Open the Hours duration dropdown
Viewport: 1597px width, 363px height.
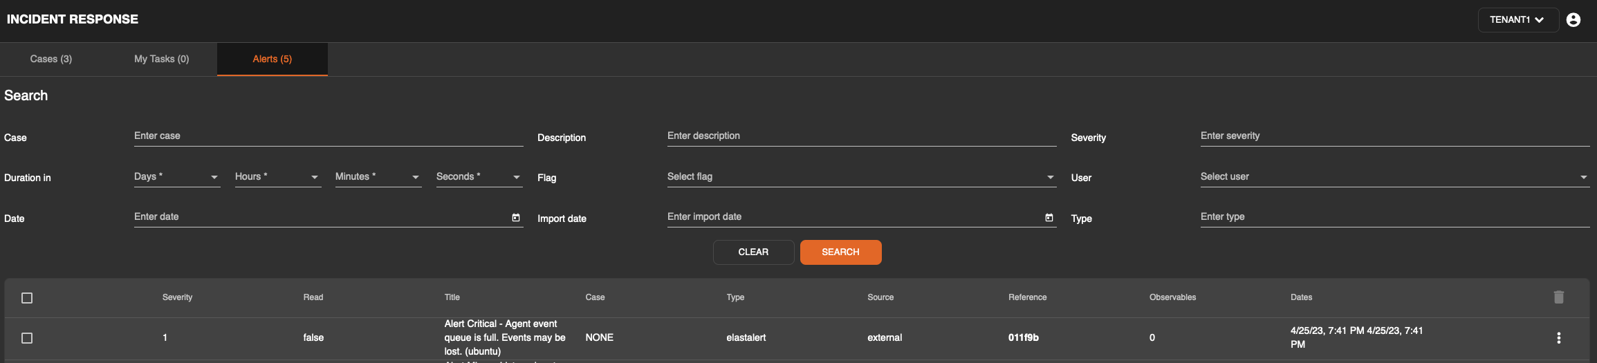277,177
